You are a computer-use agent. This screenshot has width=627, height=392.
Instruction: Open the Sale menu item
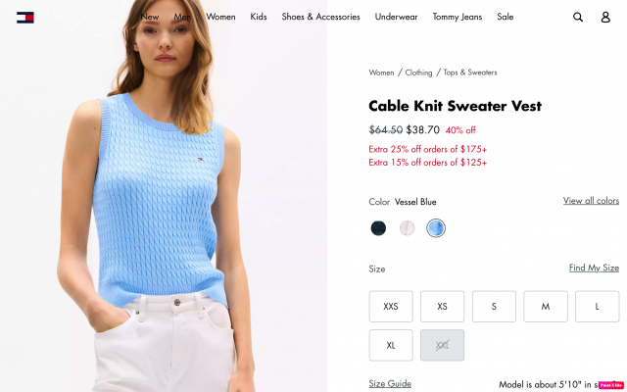click(x=506, y=17)
